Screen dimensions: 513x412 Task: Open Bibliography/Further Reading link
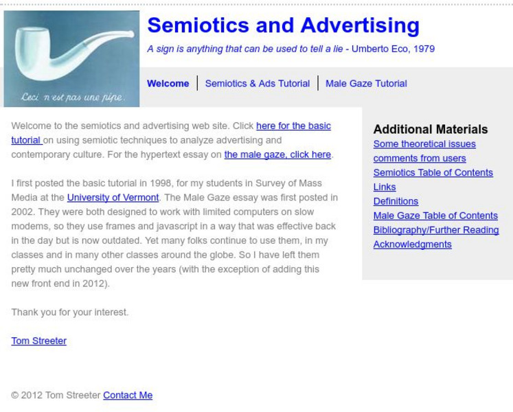click(435, 231)
